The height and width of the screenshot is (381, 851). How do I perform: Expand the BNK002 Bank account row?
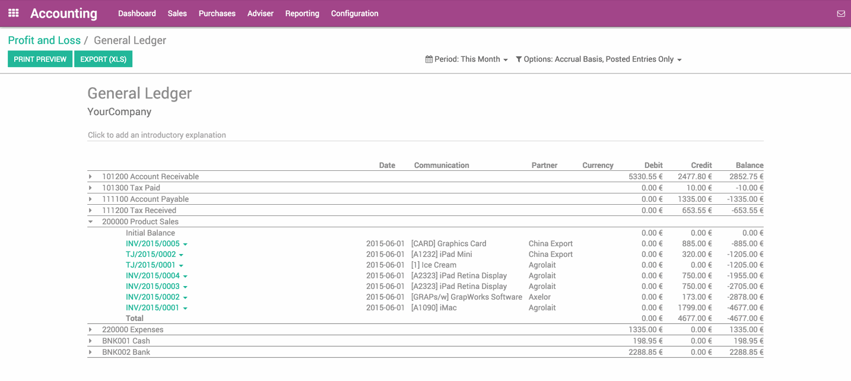coord(91,353)
